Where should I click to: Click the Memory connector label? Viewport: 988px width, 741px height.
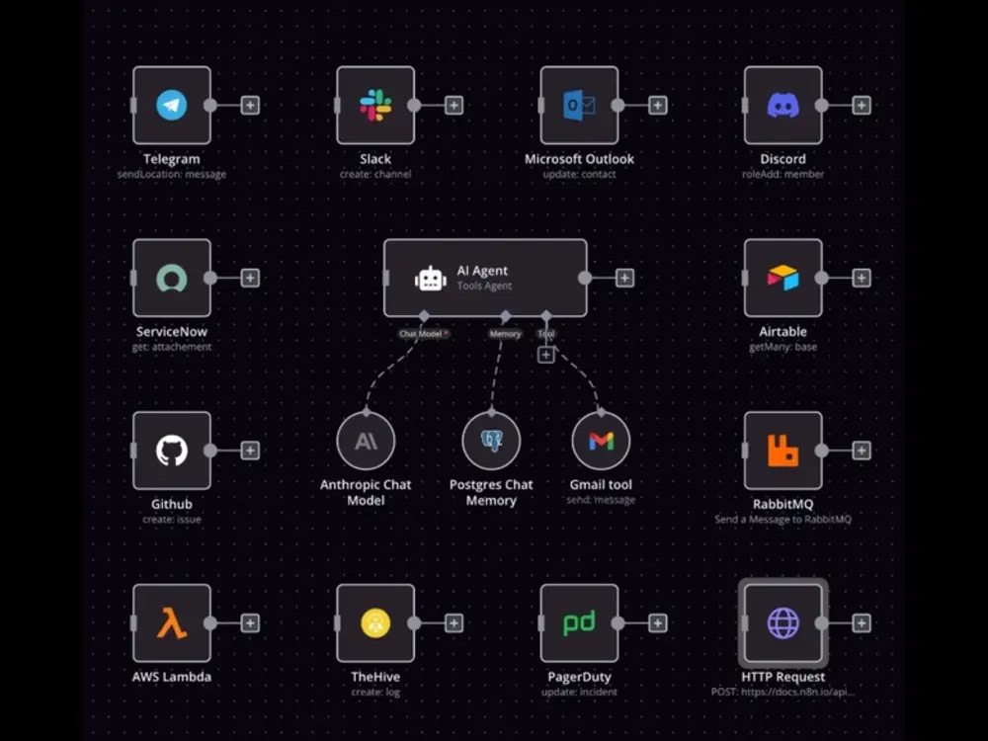point(505,334)
